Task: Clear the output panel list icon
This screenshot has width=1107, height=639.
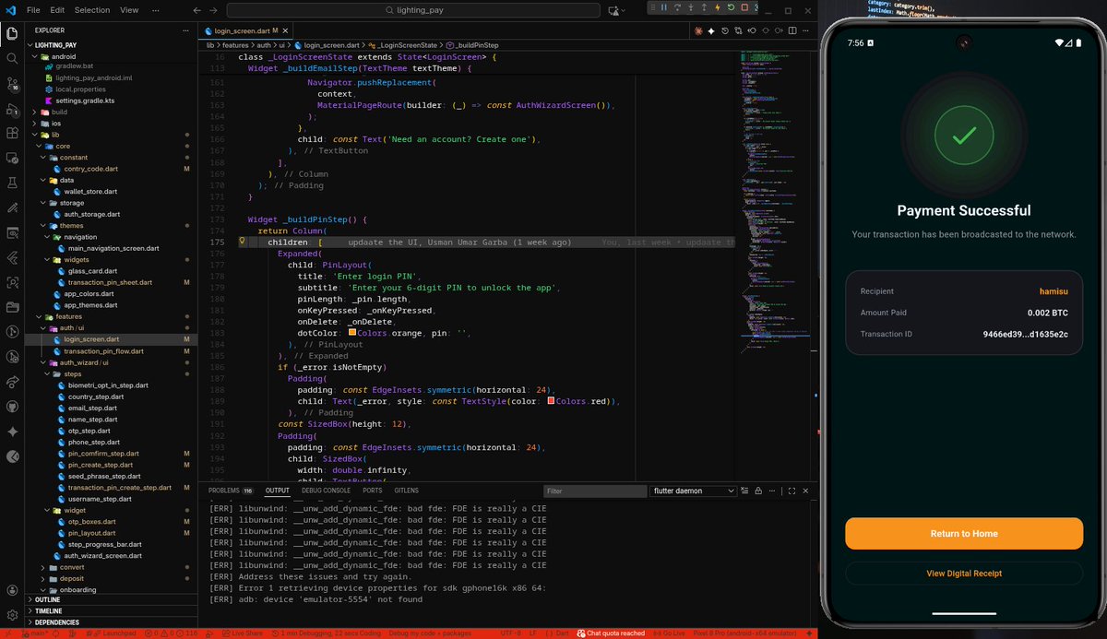Action: point(745,491)
